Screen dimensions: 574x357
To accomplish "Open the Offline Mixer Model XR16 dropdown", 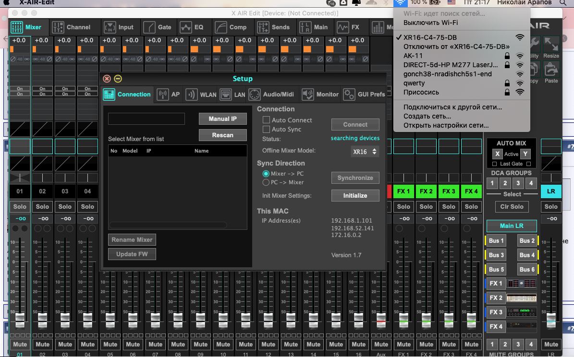I will (x=365, y=152).
